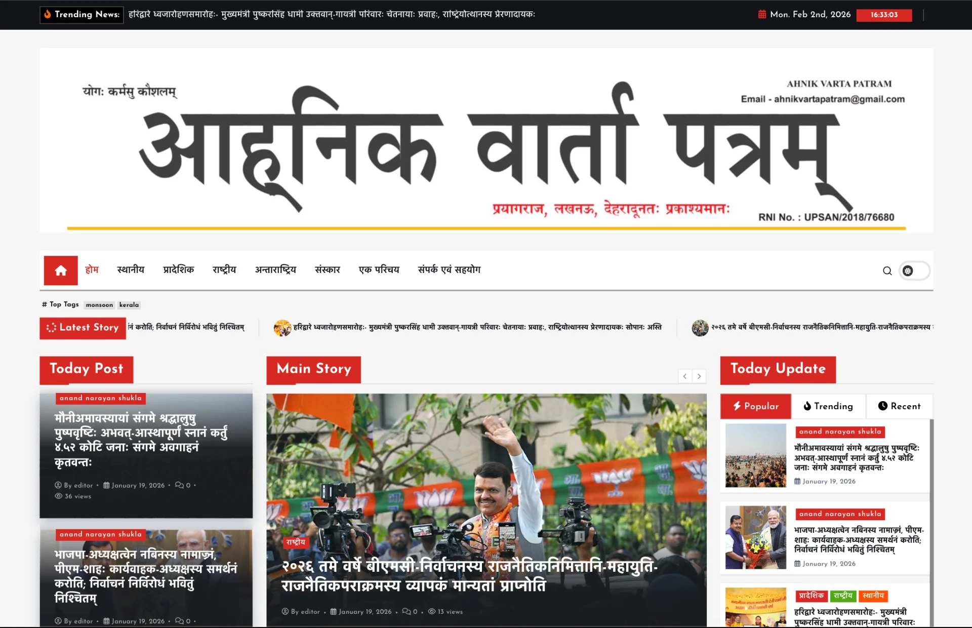Open the स्थानीय menu item
The height and width of the screenshot is (628, 972).
(131, 269)
